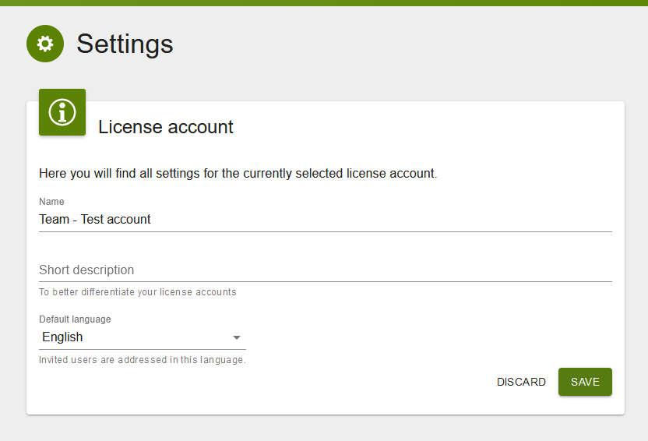Click the dropdown arrow next to English
The image size is (648, 441).
(x=237, y=337)
